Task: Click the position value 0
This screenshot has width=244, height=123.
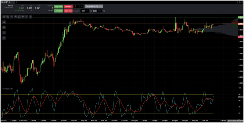Action: 52,8
